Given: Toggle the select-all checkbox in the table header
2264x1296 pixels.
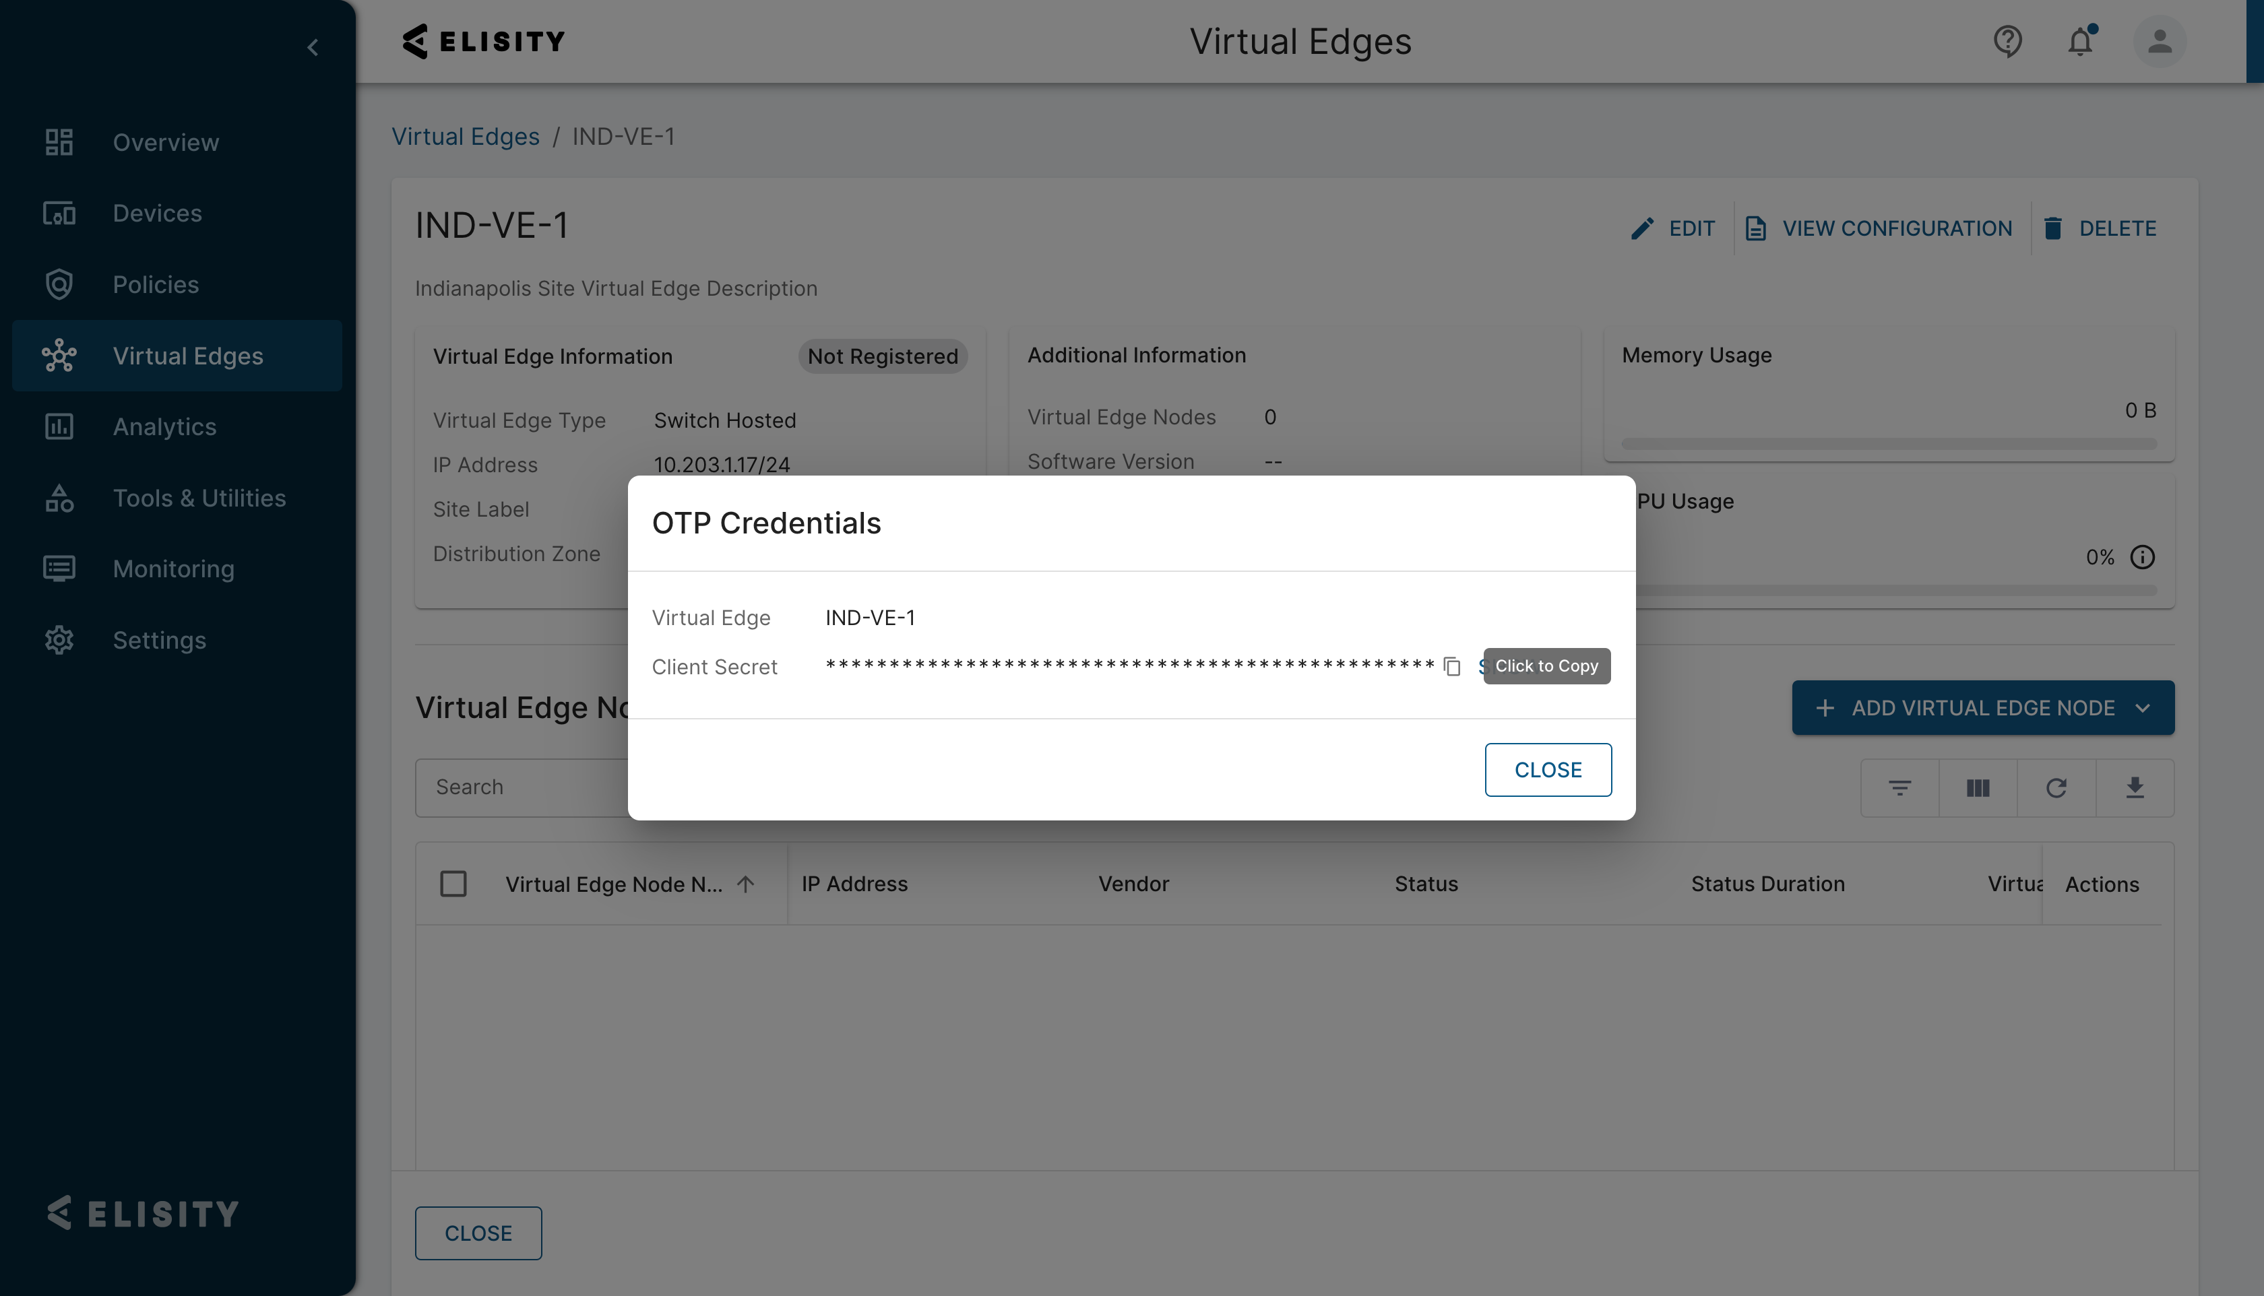Looking at the screenshot, I should [453, 884].
